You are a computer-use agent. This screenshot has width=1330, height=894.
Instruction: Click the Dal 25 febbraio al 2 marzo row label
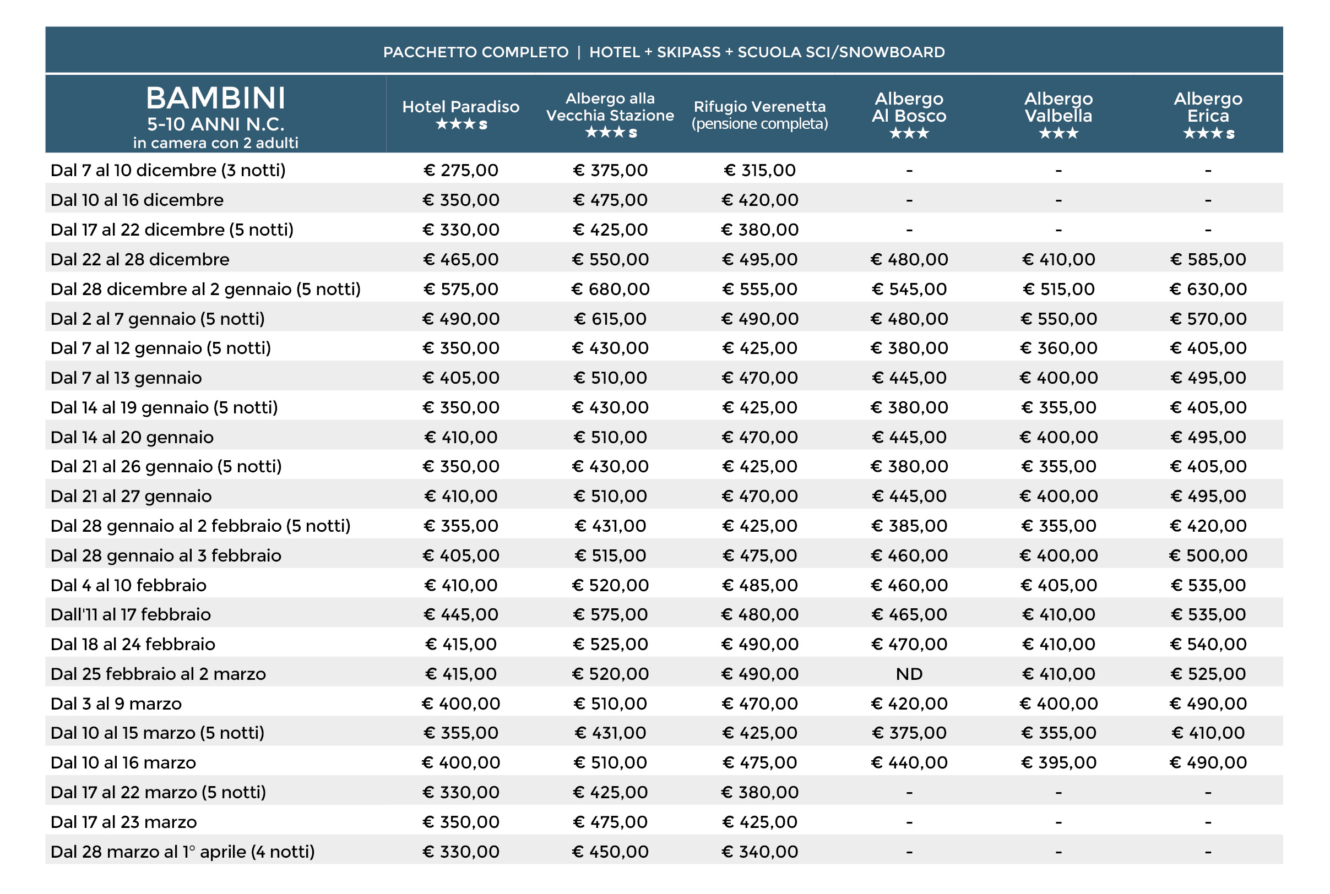[158, 674]
